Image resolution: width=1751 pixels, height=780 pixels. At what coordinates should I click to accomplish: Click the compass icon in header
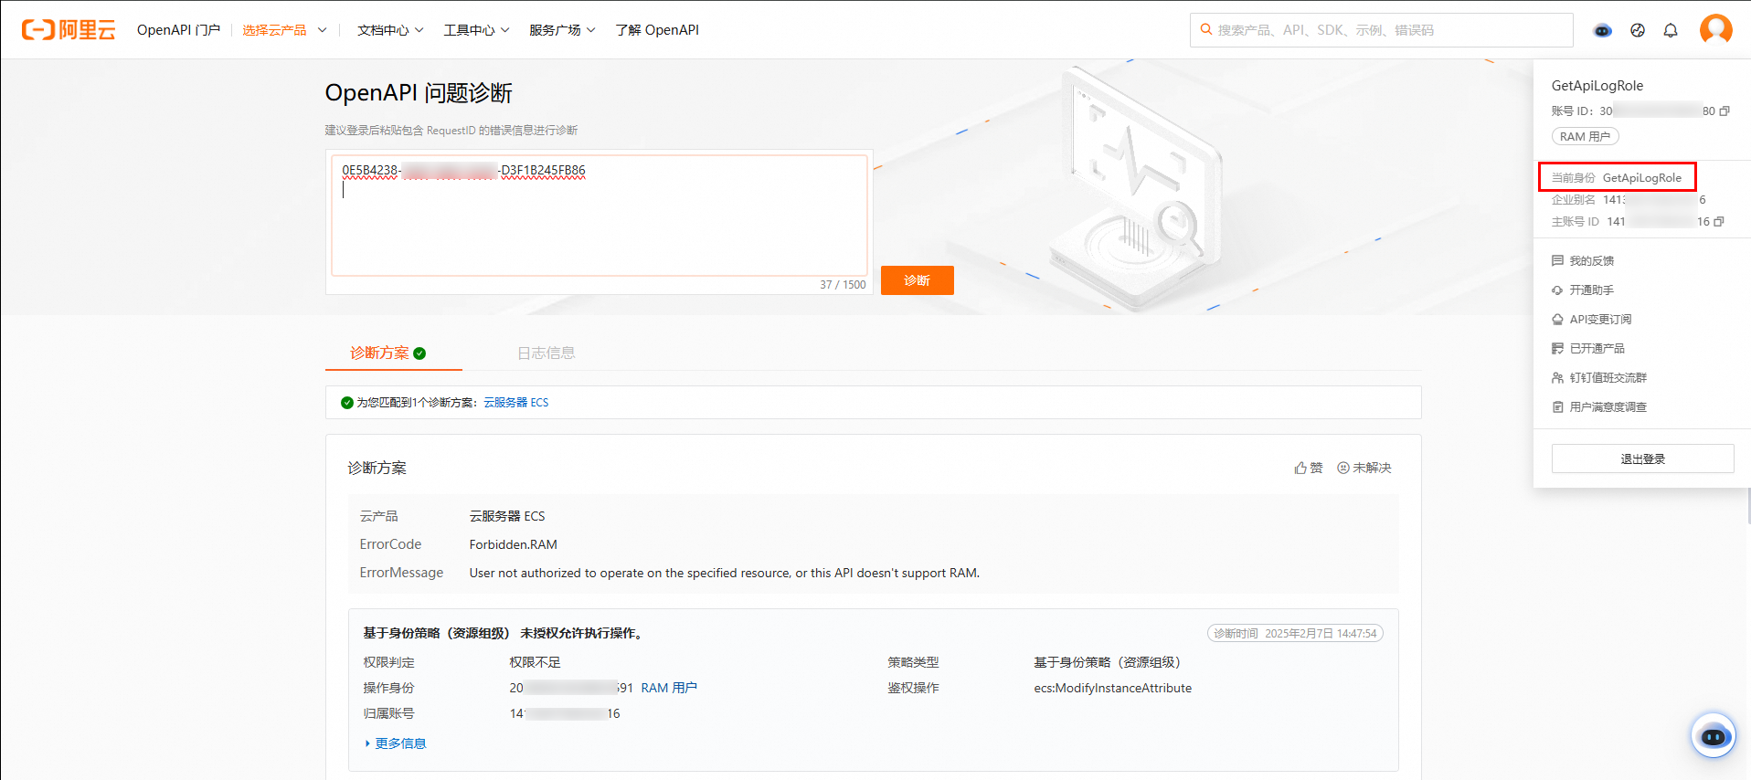(1638, 30)
